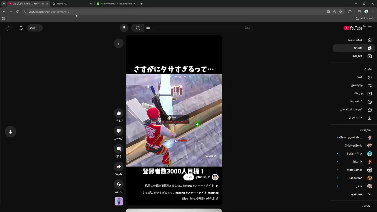Reload the page
This screenshot has height=212, width=377.
[x=17, y=11]
